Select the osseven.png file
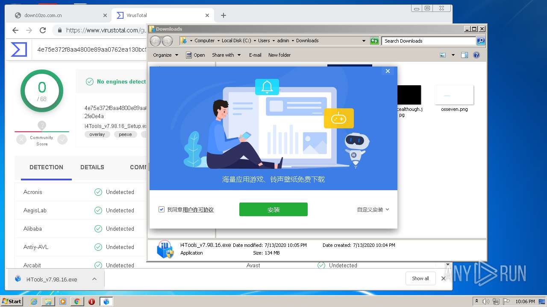Screen dimensions: 547x307 (x=454, y=98)
